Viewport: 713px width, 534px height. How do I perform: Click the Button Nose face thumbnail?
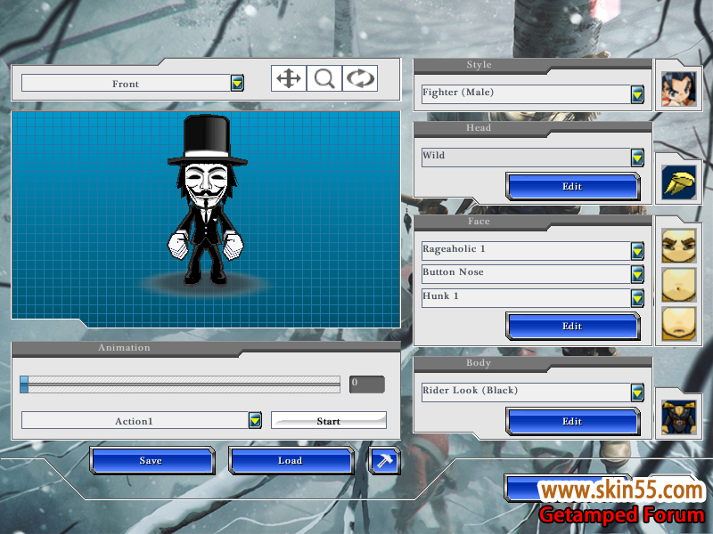click(x=678, y=285)
